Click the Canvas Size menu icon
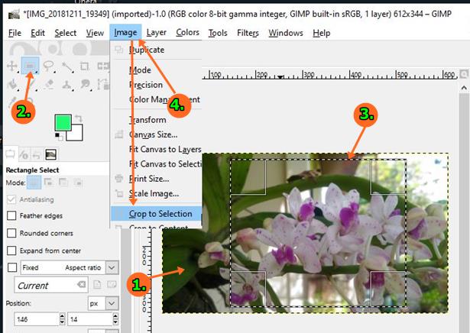 (119, 134)
